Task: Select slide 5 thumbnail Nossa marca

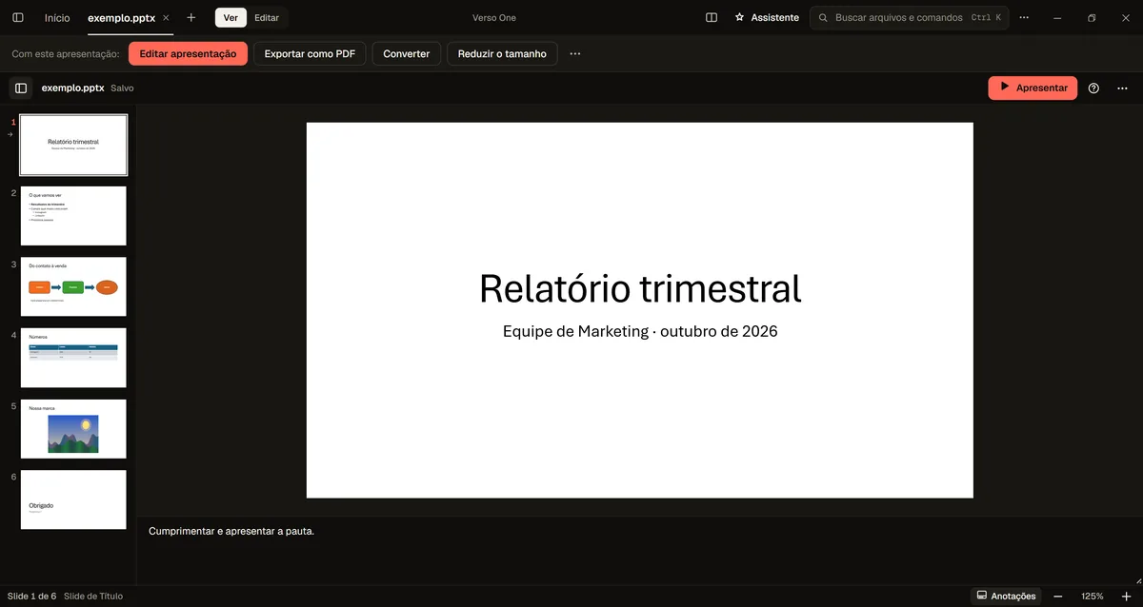Action: tap(73, 429)
